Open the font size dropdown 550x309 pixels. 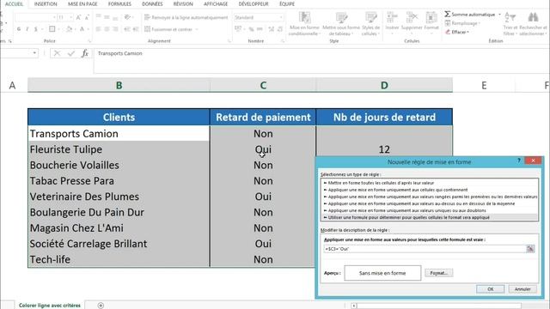(70, 17)
